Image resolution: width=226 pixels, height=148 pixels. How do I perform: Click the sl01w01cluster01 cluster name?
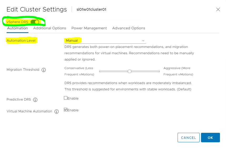tap(91, 9)
